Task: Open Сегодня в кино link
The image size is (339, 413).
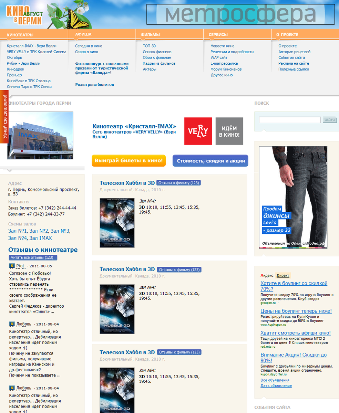Action: pyautogui.click(x=89, y=46)
